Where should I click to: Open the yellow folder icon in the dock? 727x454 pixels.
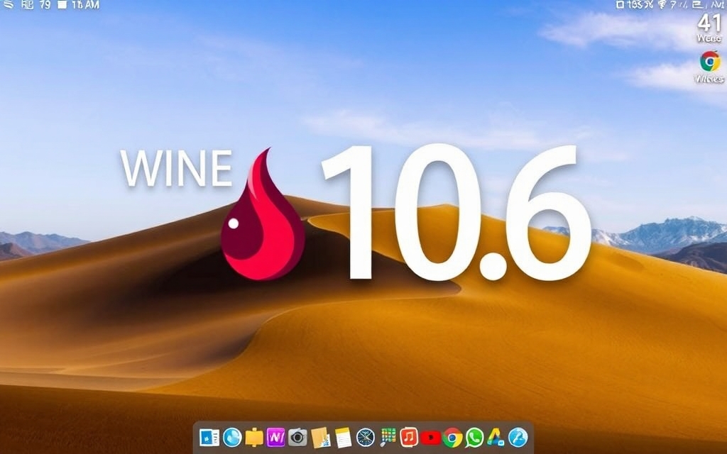(x=254, y=437)
